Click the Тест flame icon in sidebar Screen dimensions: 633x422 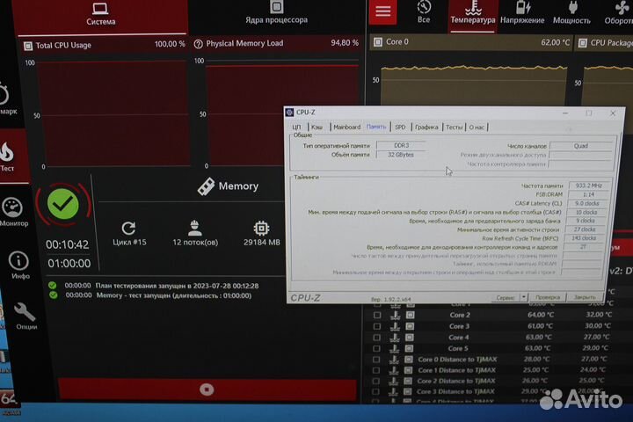coord(7,156)
